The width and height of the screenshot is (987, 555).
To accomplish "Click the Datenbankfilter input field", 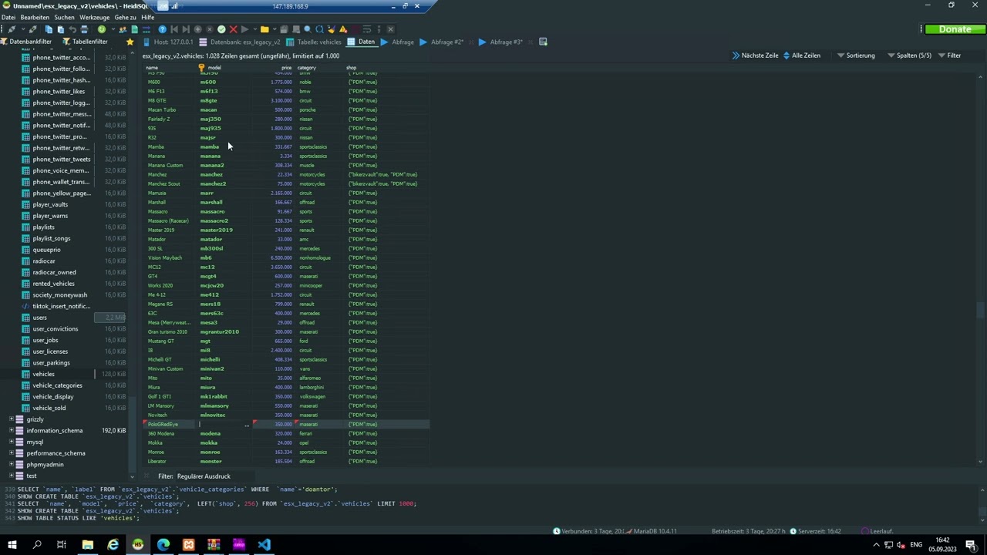I will 30,42.
